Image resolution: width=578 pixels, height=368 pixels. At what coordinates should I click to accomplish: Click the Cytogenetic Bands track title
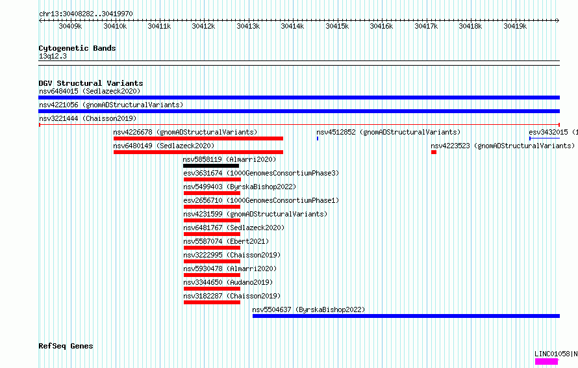[77, 48]
